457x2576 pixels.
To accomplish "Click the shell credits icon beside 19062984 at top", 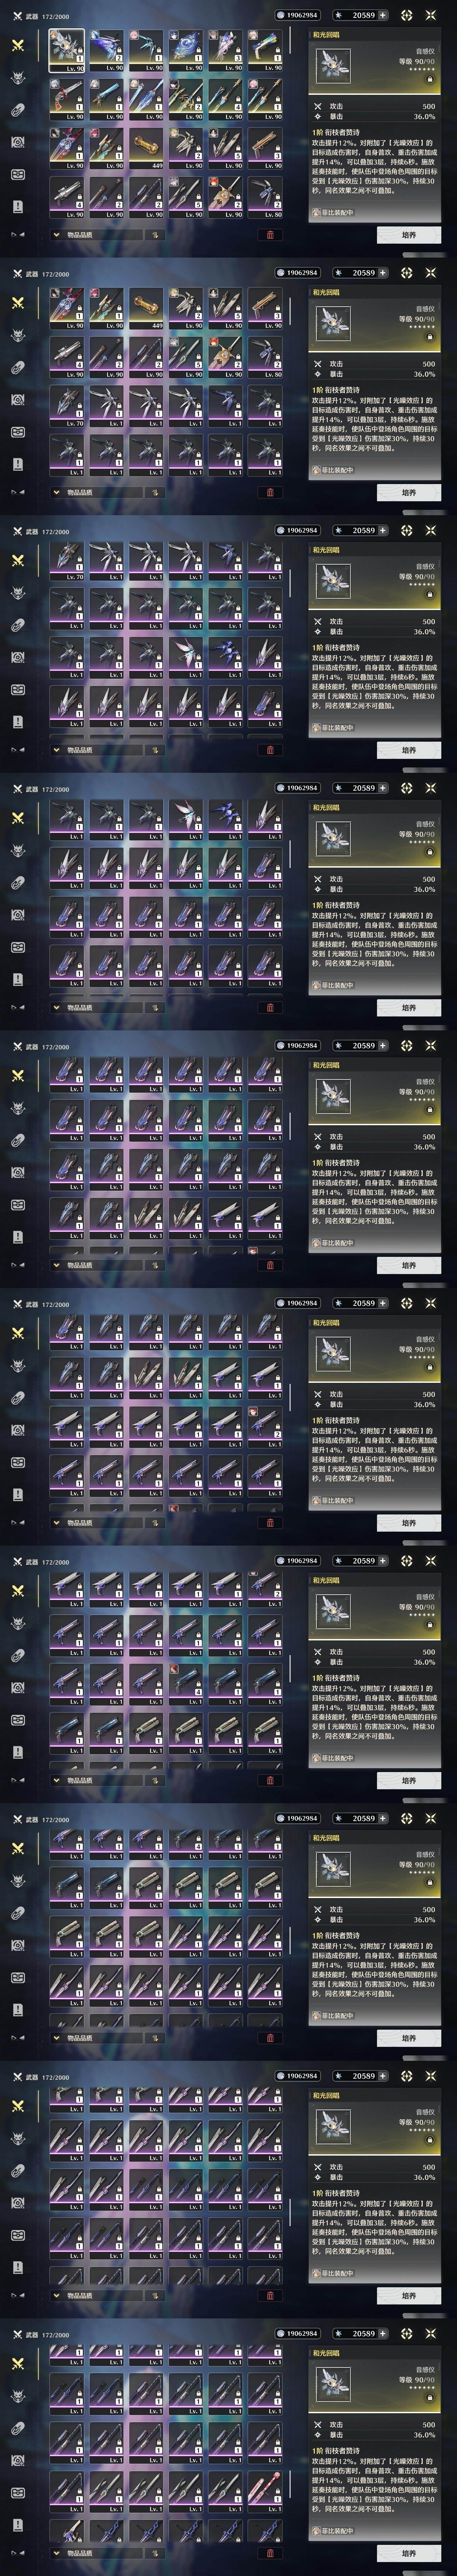I will click(280, 16).
